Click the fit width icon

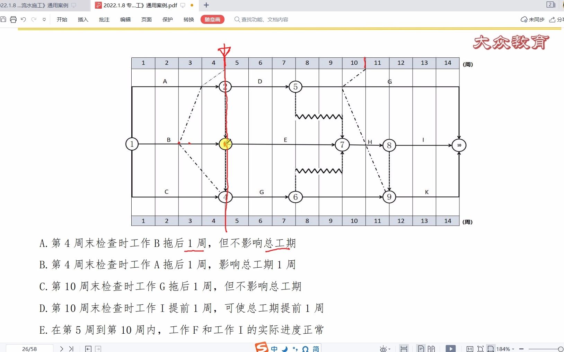point(491,349)
